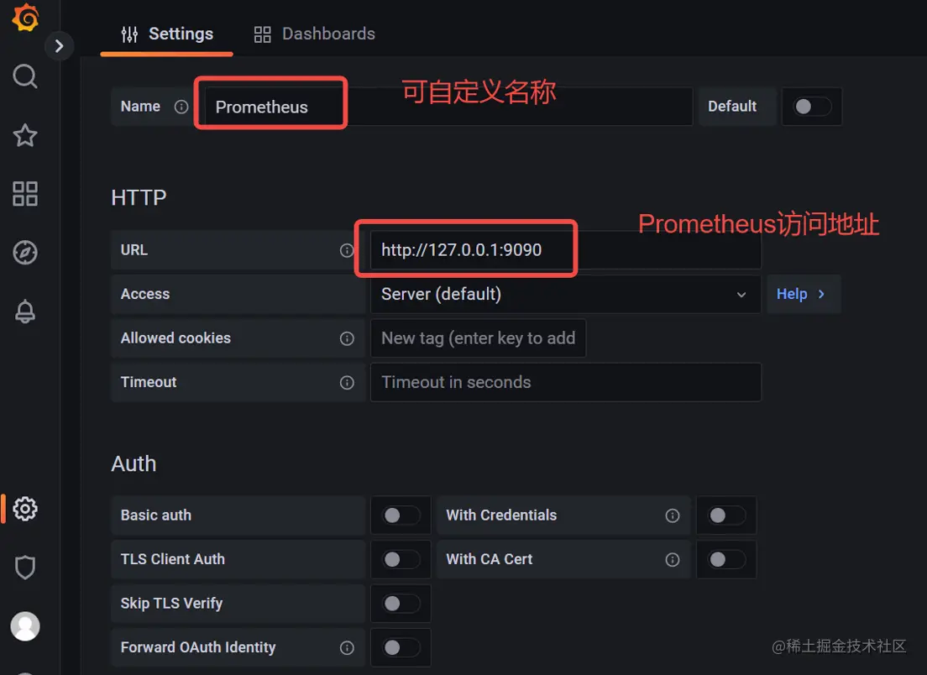The image size is (927, 675).
Task: Click the URL input field
Action: 565,250
